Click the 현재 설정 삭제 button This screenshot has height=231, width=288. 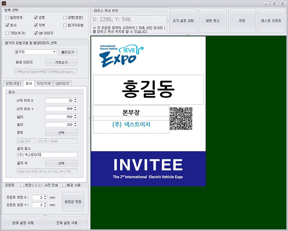[23, 223]
